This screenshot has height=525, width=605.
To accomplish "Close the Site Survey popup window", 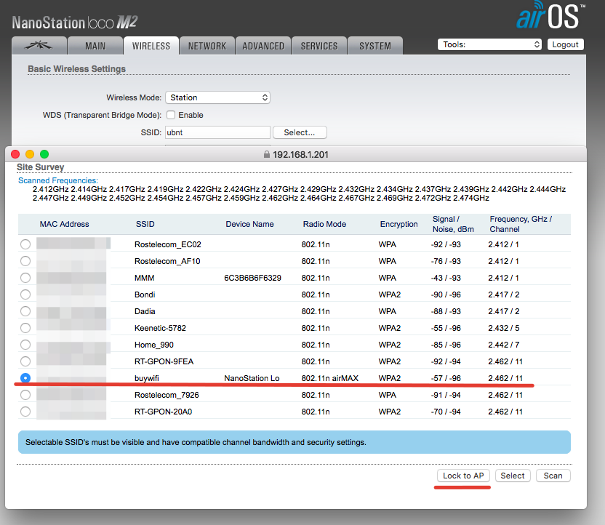I will tap(15, 154).
